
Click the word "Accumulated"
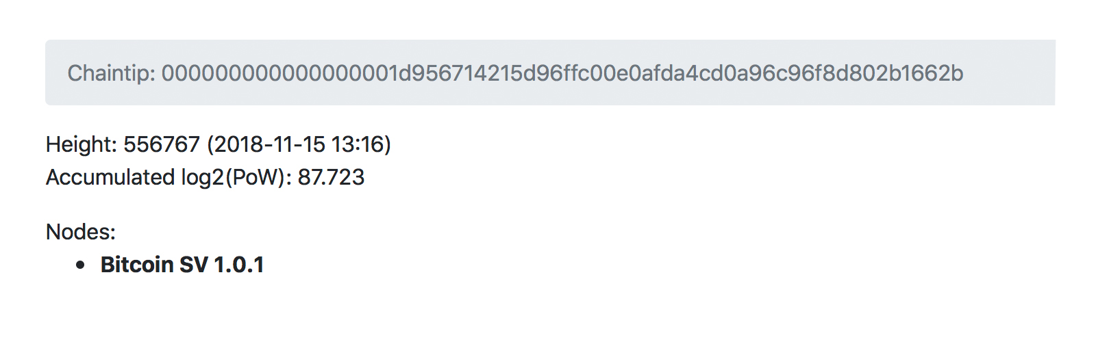[x=110, y=177]
